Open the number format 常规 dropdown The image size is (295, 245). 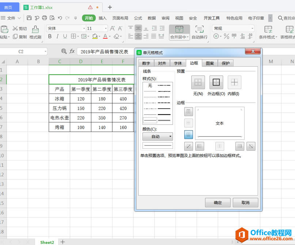pos(252,29)
